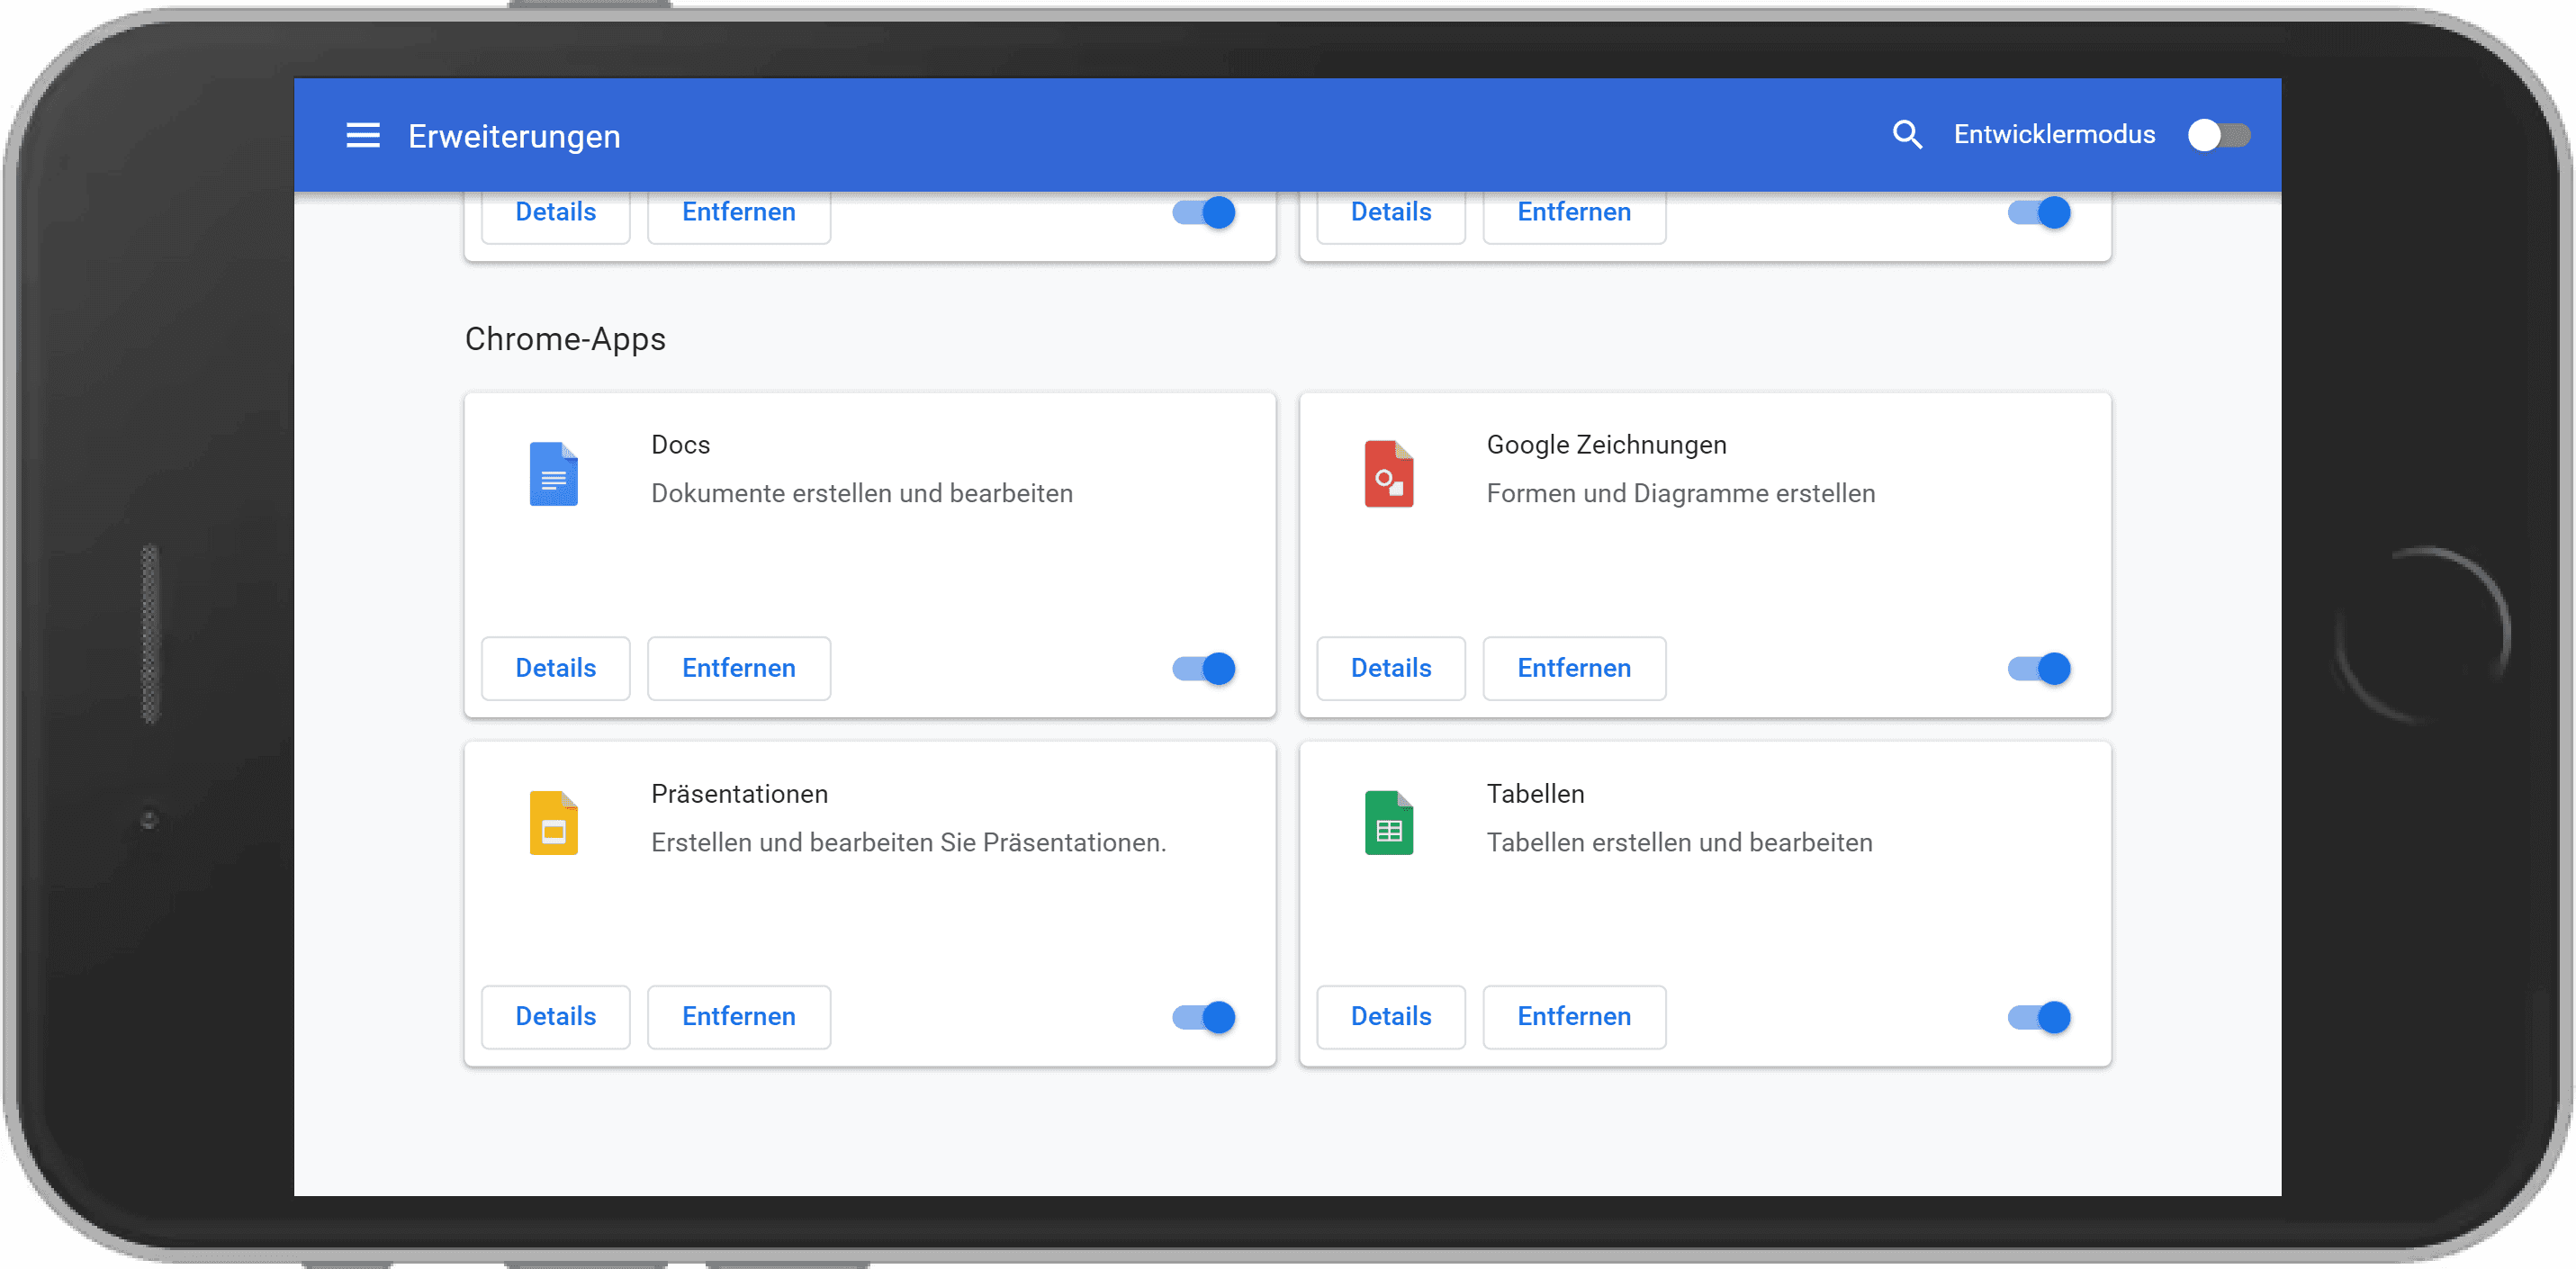Open Details for Präsentationen
This screenshot has height=1269, width=2576.
point(555,1016)
